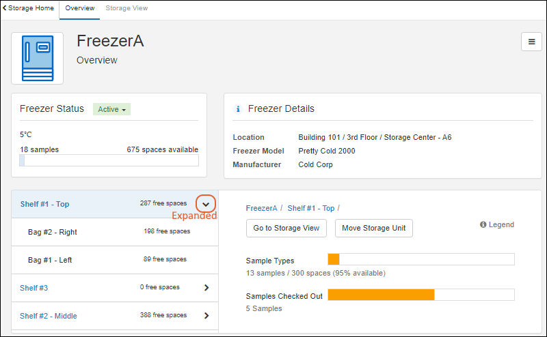Click Shelf #1 - Top breadcrumb link
Image resolution: width=547 pixels, height=337 pixels.
pyautogui.click(x=310, y=208)
